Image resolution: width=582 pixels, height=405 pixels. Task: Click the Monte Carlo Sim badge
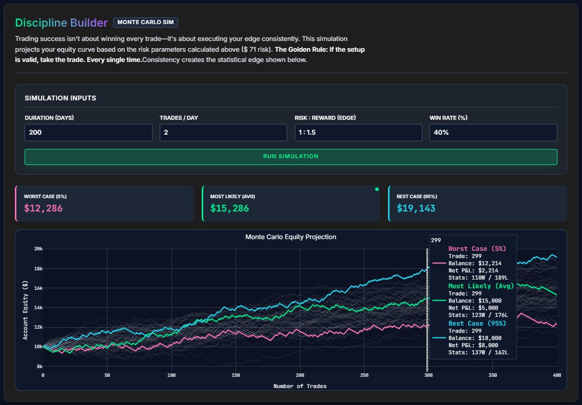pos(145,23)
